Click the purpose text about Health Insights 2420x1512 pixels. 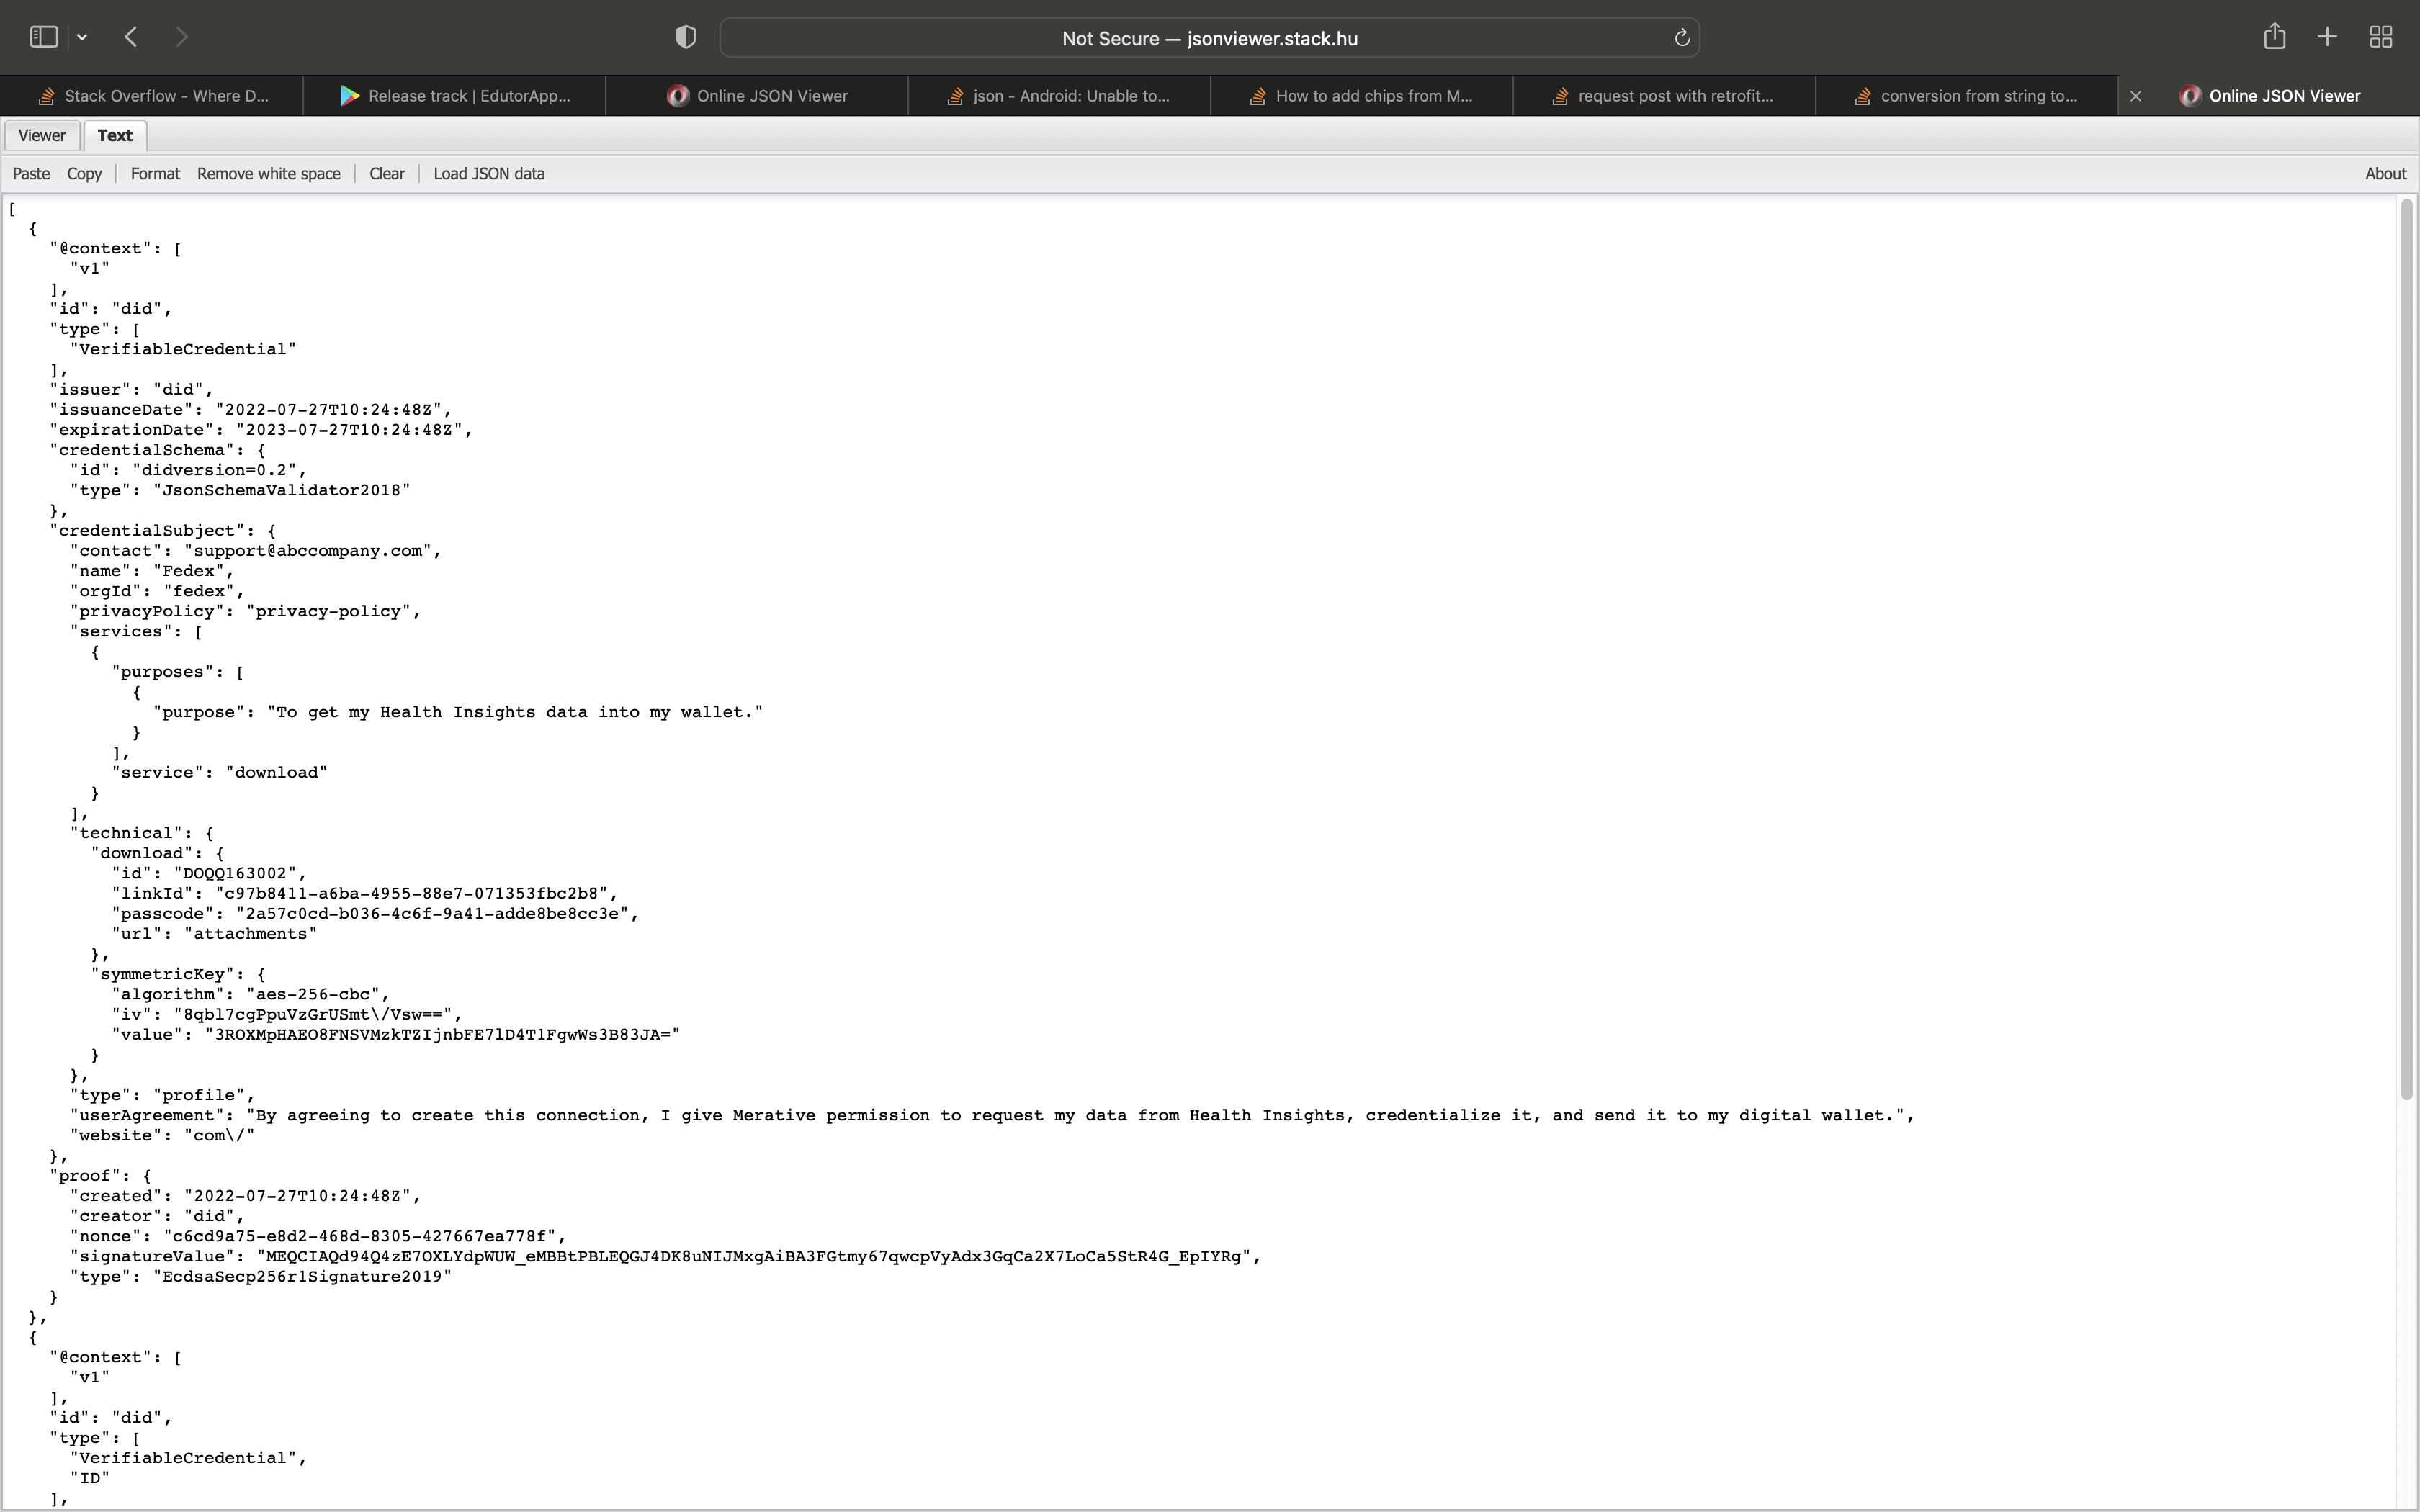(x=515, y=712)
